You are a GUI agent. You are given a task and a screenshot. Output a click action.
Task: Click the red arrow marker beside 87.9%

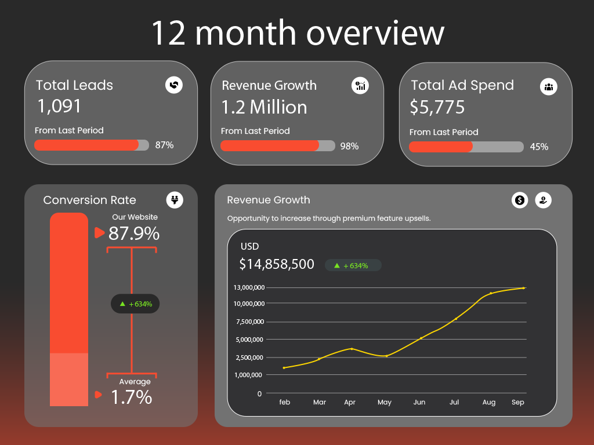coord(99,233)
